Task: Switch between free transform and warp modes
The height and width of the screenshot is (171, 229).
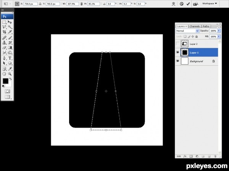Action: pos(174,4)
